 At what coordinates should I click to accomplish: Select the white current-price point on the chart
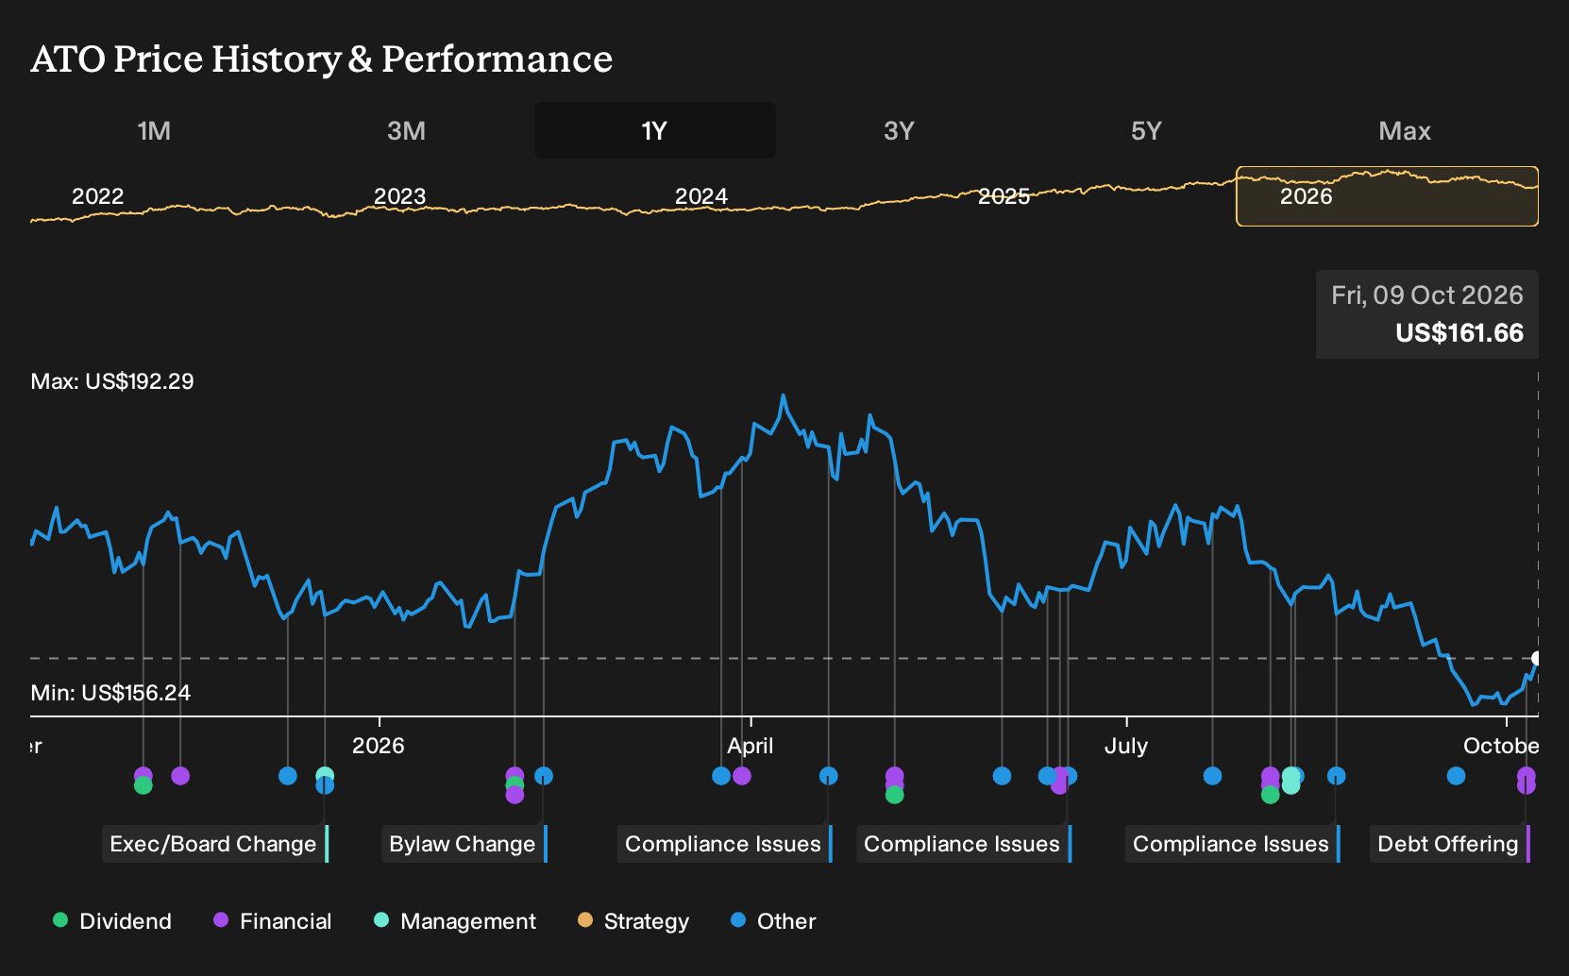point(1537,658)
